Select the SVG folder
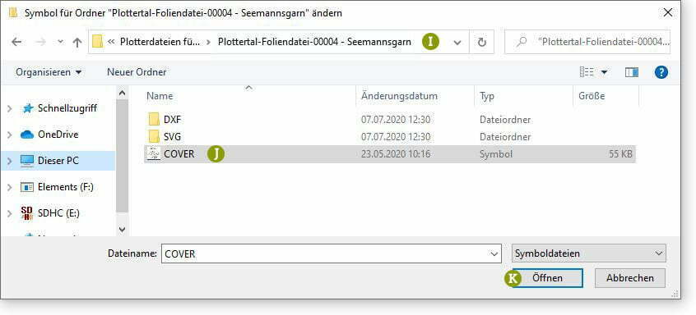This screenshot has height=315, width=696. [x=172, y=137]
